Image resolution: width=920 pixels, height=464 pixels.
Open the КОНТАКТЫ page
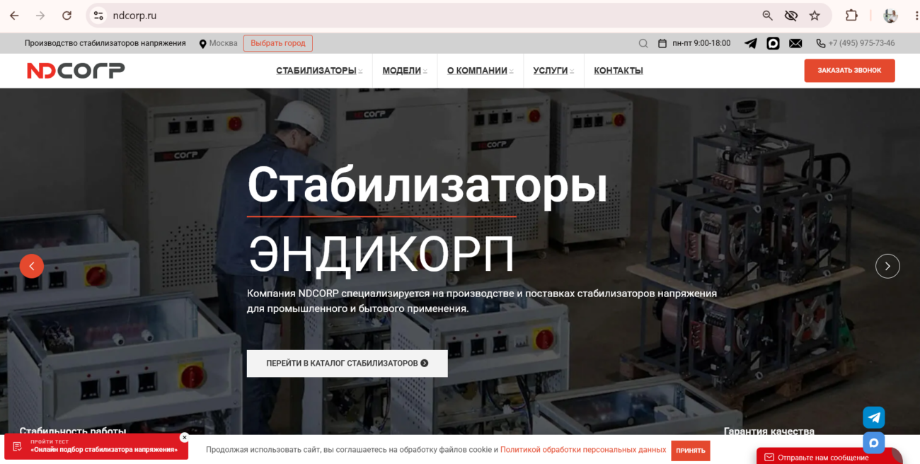[619, 71]
